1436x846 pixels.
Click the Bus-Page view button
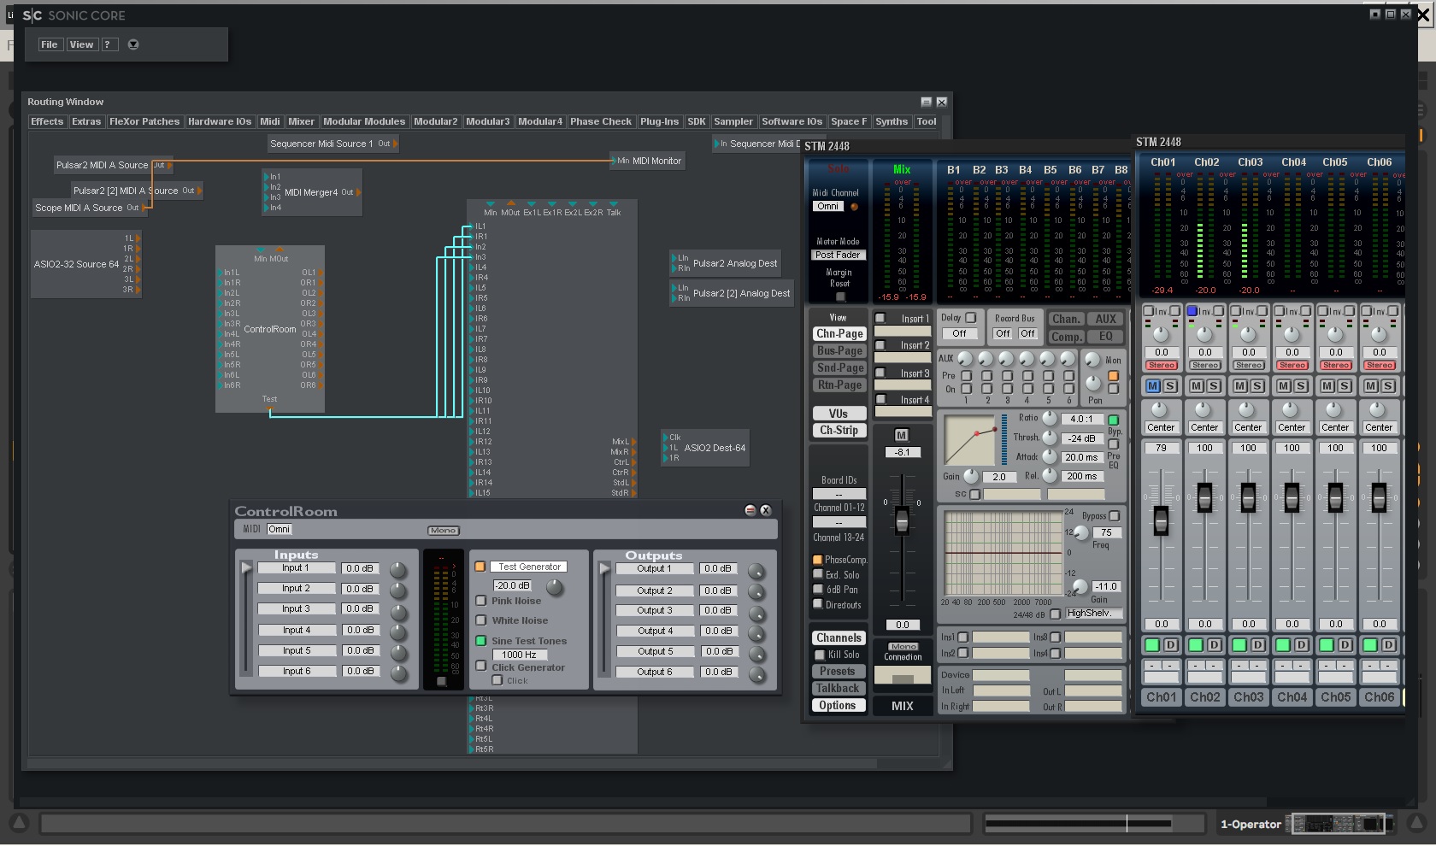tap(839, 351)
